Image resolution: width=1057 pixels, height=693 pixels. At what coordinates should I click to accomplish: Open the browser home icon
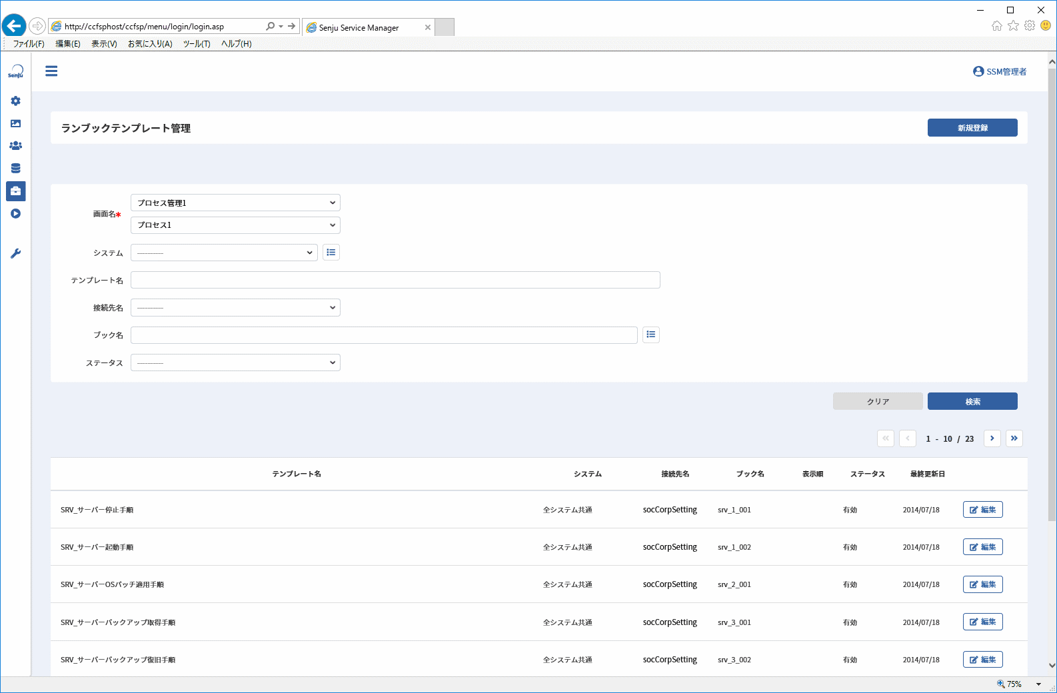(997, 26)
